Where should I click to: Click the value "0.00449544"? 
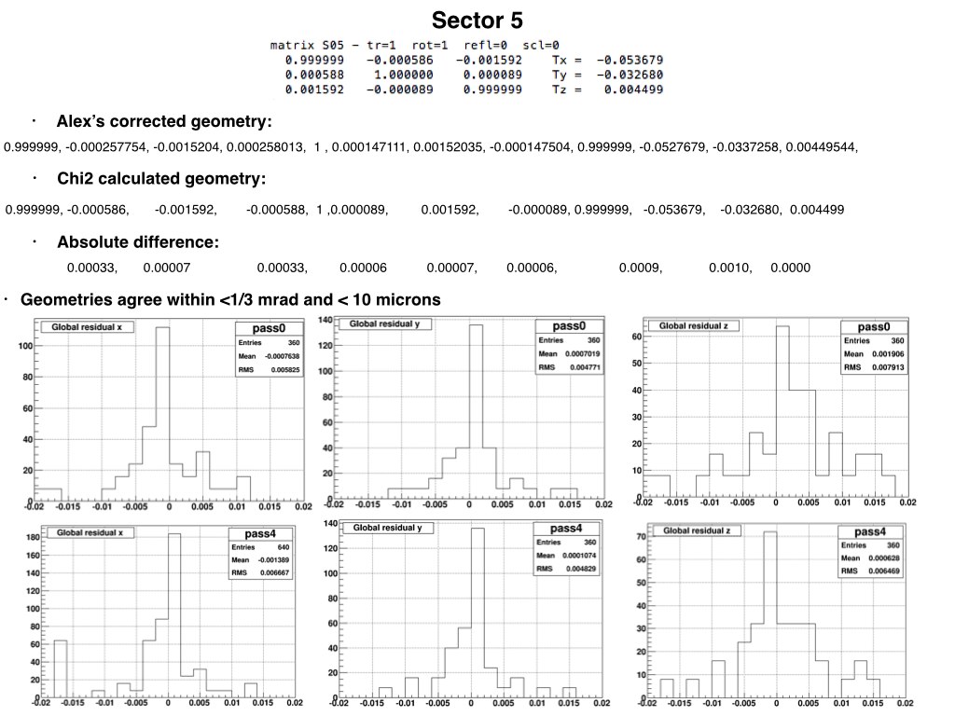tap(820, 146)
